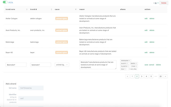The width and height of the screenshot is (171, 107).
Task: Remove the labello alias
Action: [x=136, y=63]
